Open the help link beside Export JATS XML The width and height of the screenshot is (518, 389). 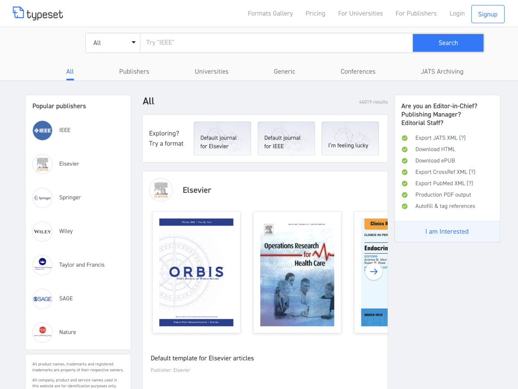click(462, 138)
